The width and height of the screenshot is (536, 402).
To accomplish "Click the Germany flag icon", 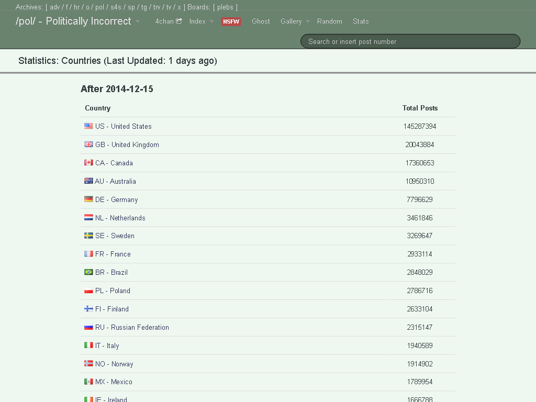I will [x=88, y=199].
